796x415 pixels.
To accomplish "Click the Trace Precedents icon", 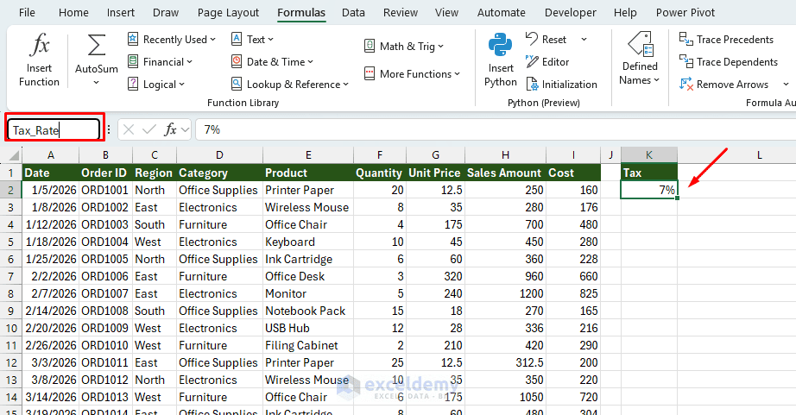I will click(685, 39).
